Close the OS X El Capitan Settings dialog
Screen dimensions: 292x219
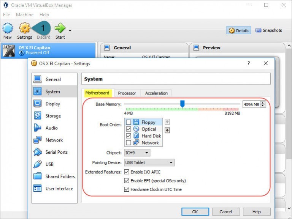(266, 63)
